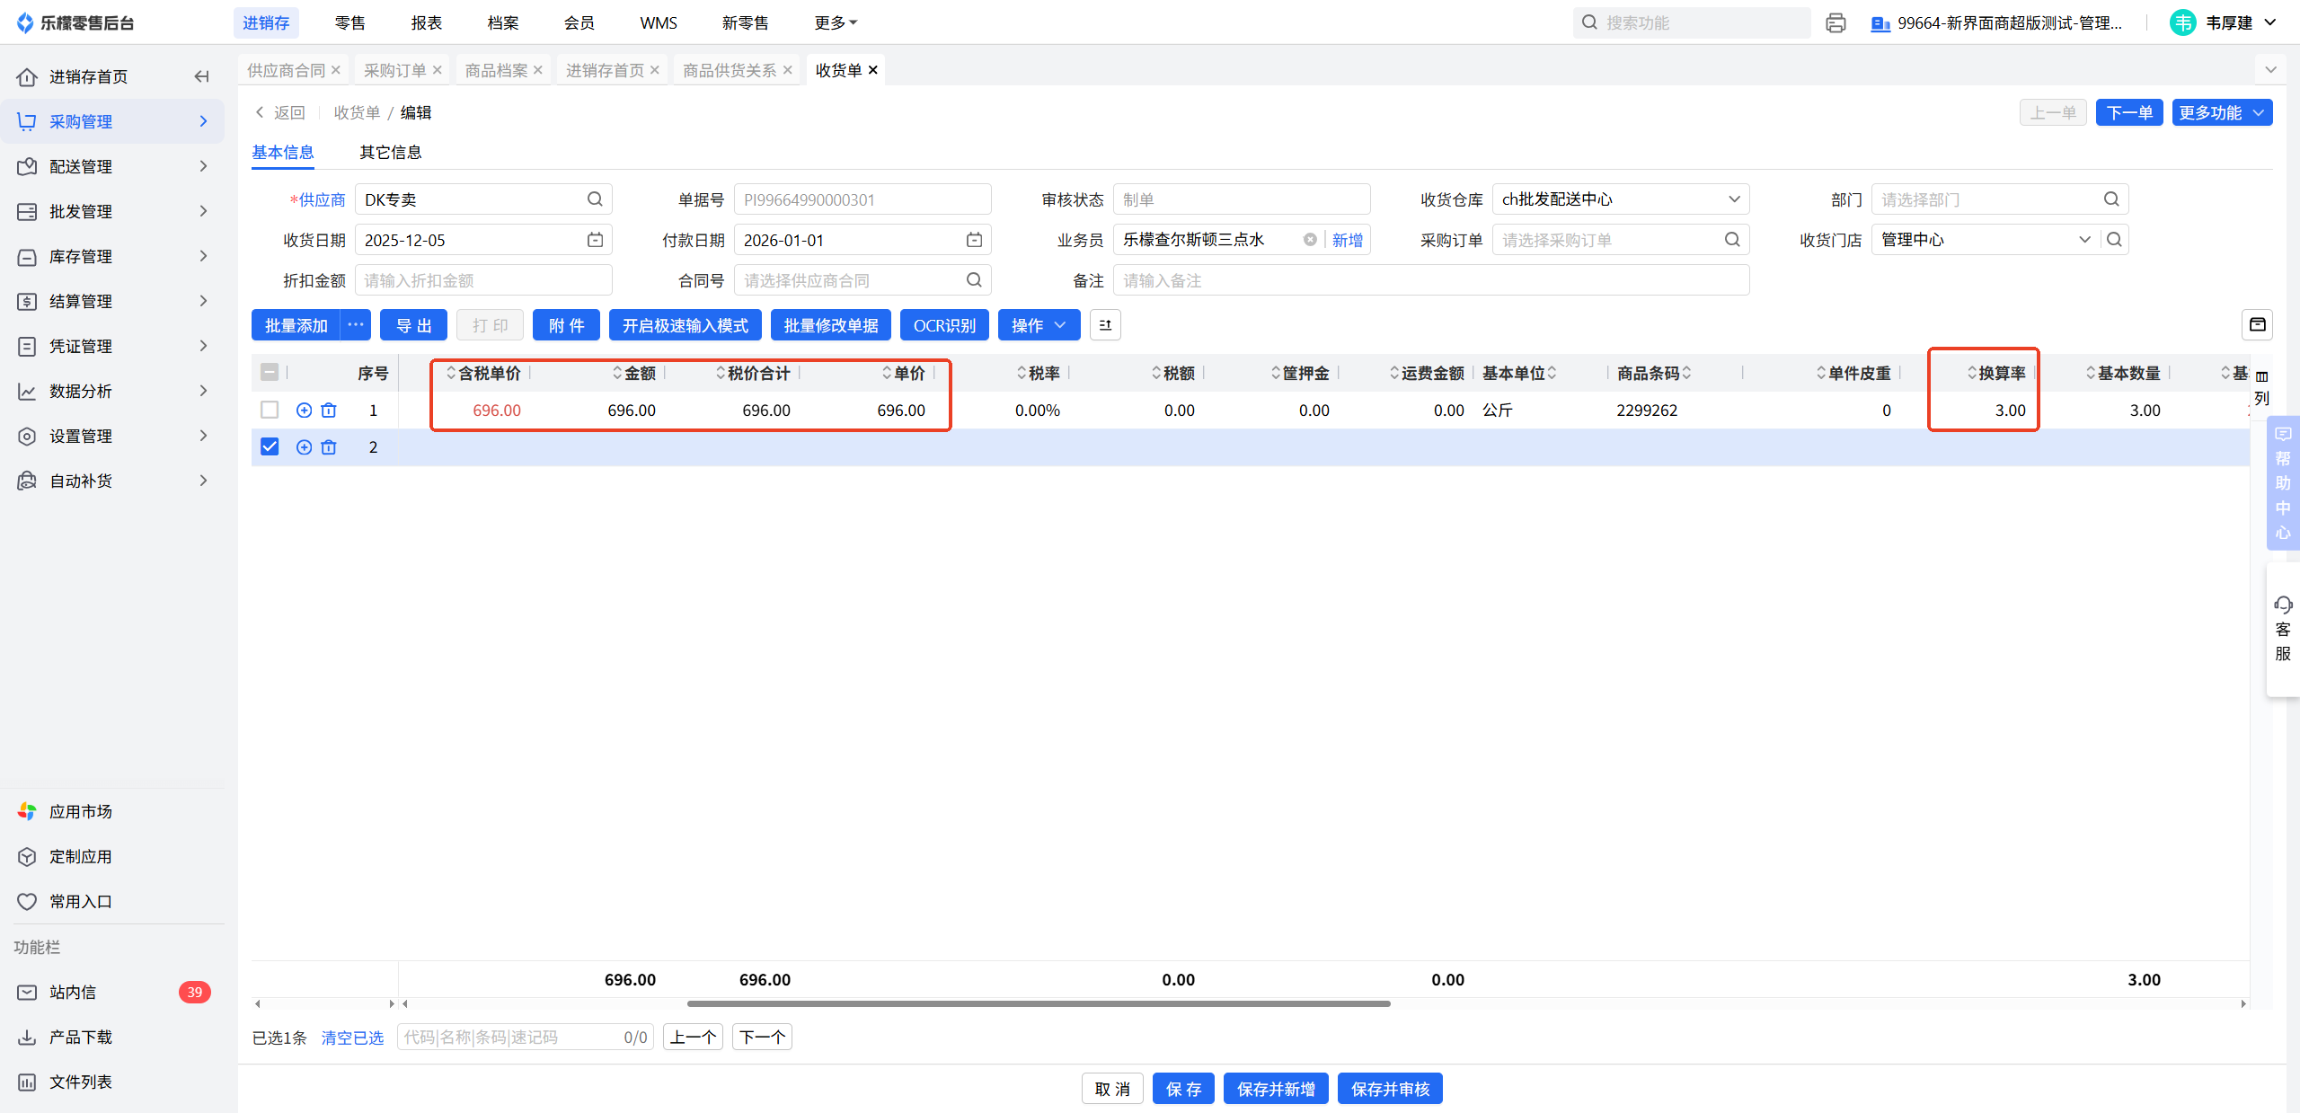Clear the 业务员 field with the x icon

coord(1310,240)
